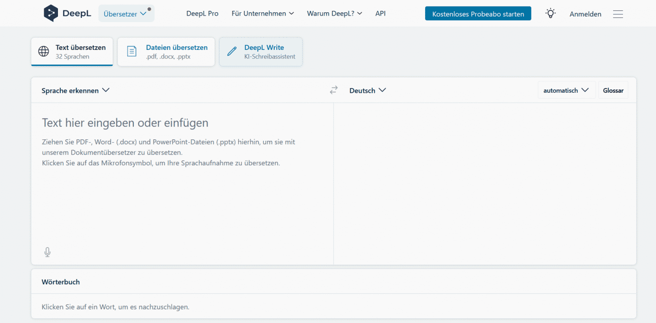Switch to the Dateien übersetzen tab
The width and height of the screenshot is (656, 323).
tap(166, 52)
